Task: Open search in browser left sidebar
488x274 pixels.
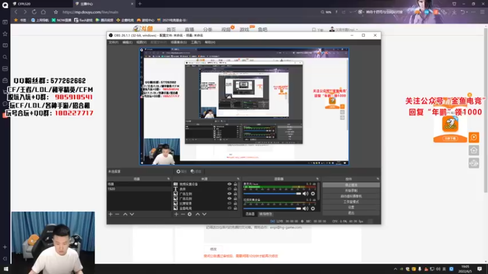Action: (5, 57)
